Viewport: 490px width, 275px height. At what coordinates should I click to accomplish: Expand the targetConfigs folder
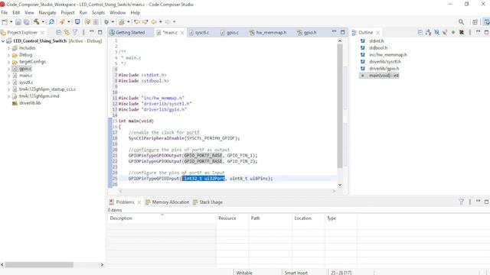click(x=8, y=62)
